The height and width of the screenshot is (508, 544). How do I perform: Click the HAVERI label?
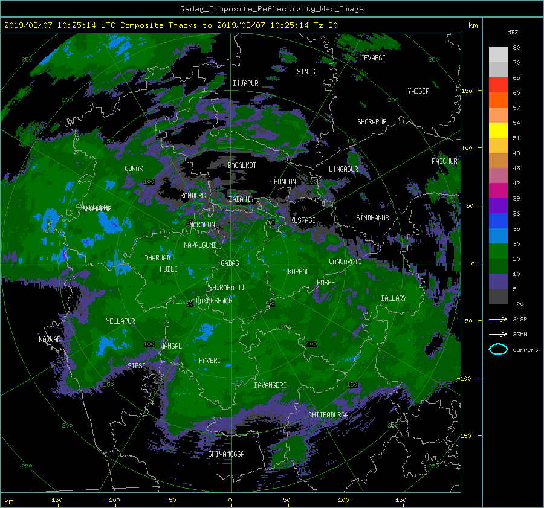coord(210,361)
